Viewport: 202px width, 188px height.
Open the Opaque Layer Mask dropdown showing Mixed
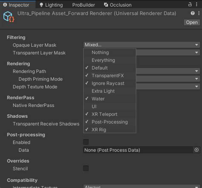(x=141, y=45)
